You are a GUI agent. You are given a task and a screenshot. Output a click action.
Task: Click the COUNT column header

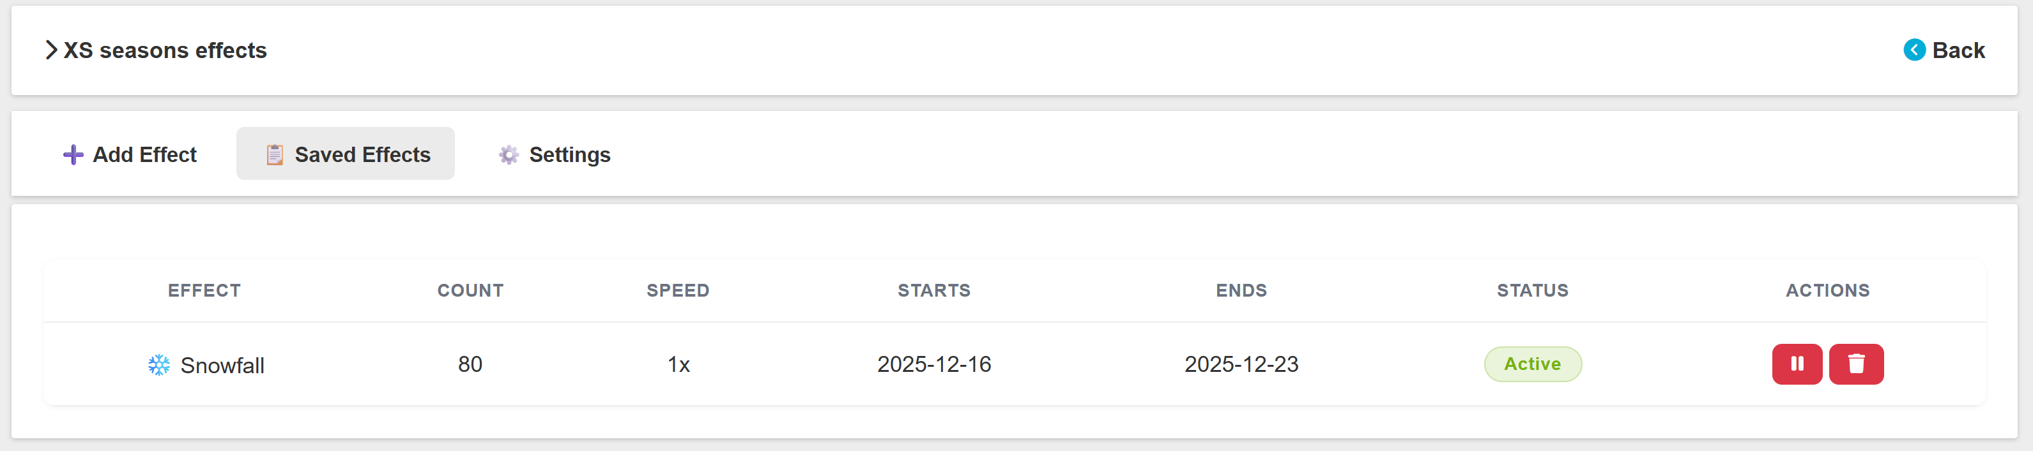coord(470,291)
